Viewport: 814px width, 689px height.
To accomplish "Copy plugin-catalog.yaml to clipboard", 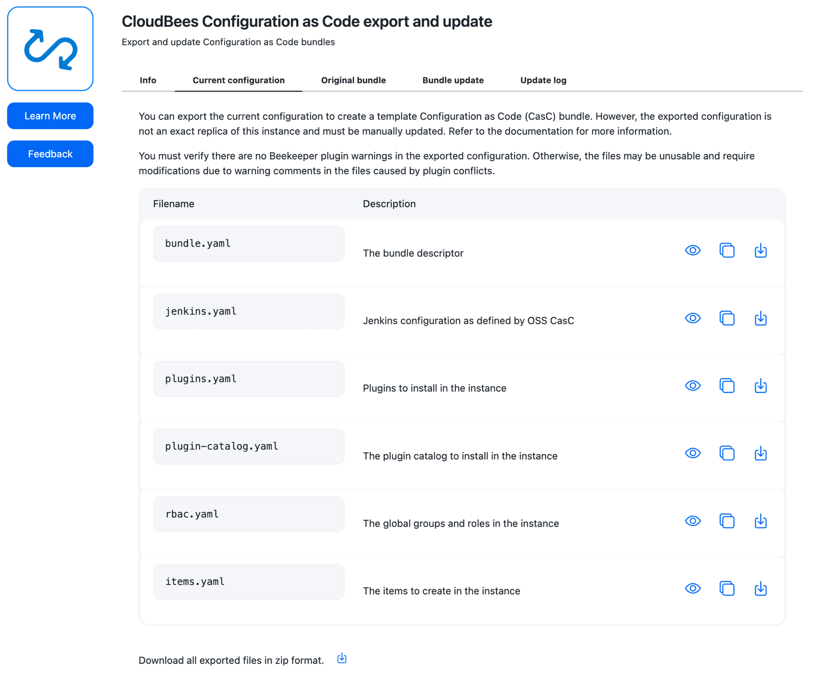I will (727, 453).
